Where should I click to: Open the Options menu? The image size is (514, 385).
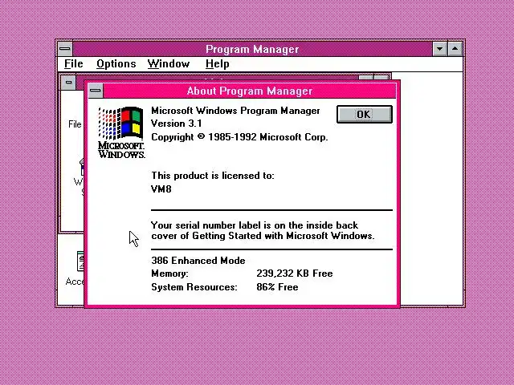[x=116, y=64]
